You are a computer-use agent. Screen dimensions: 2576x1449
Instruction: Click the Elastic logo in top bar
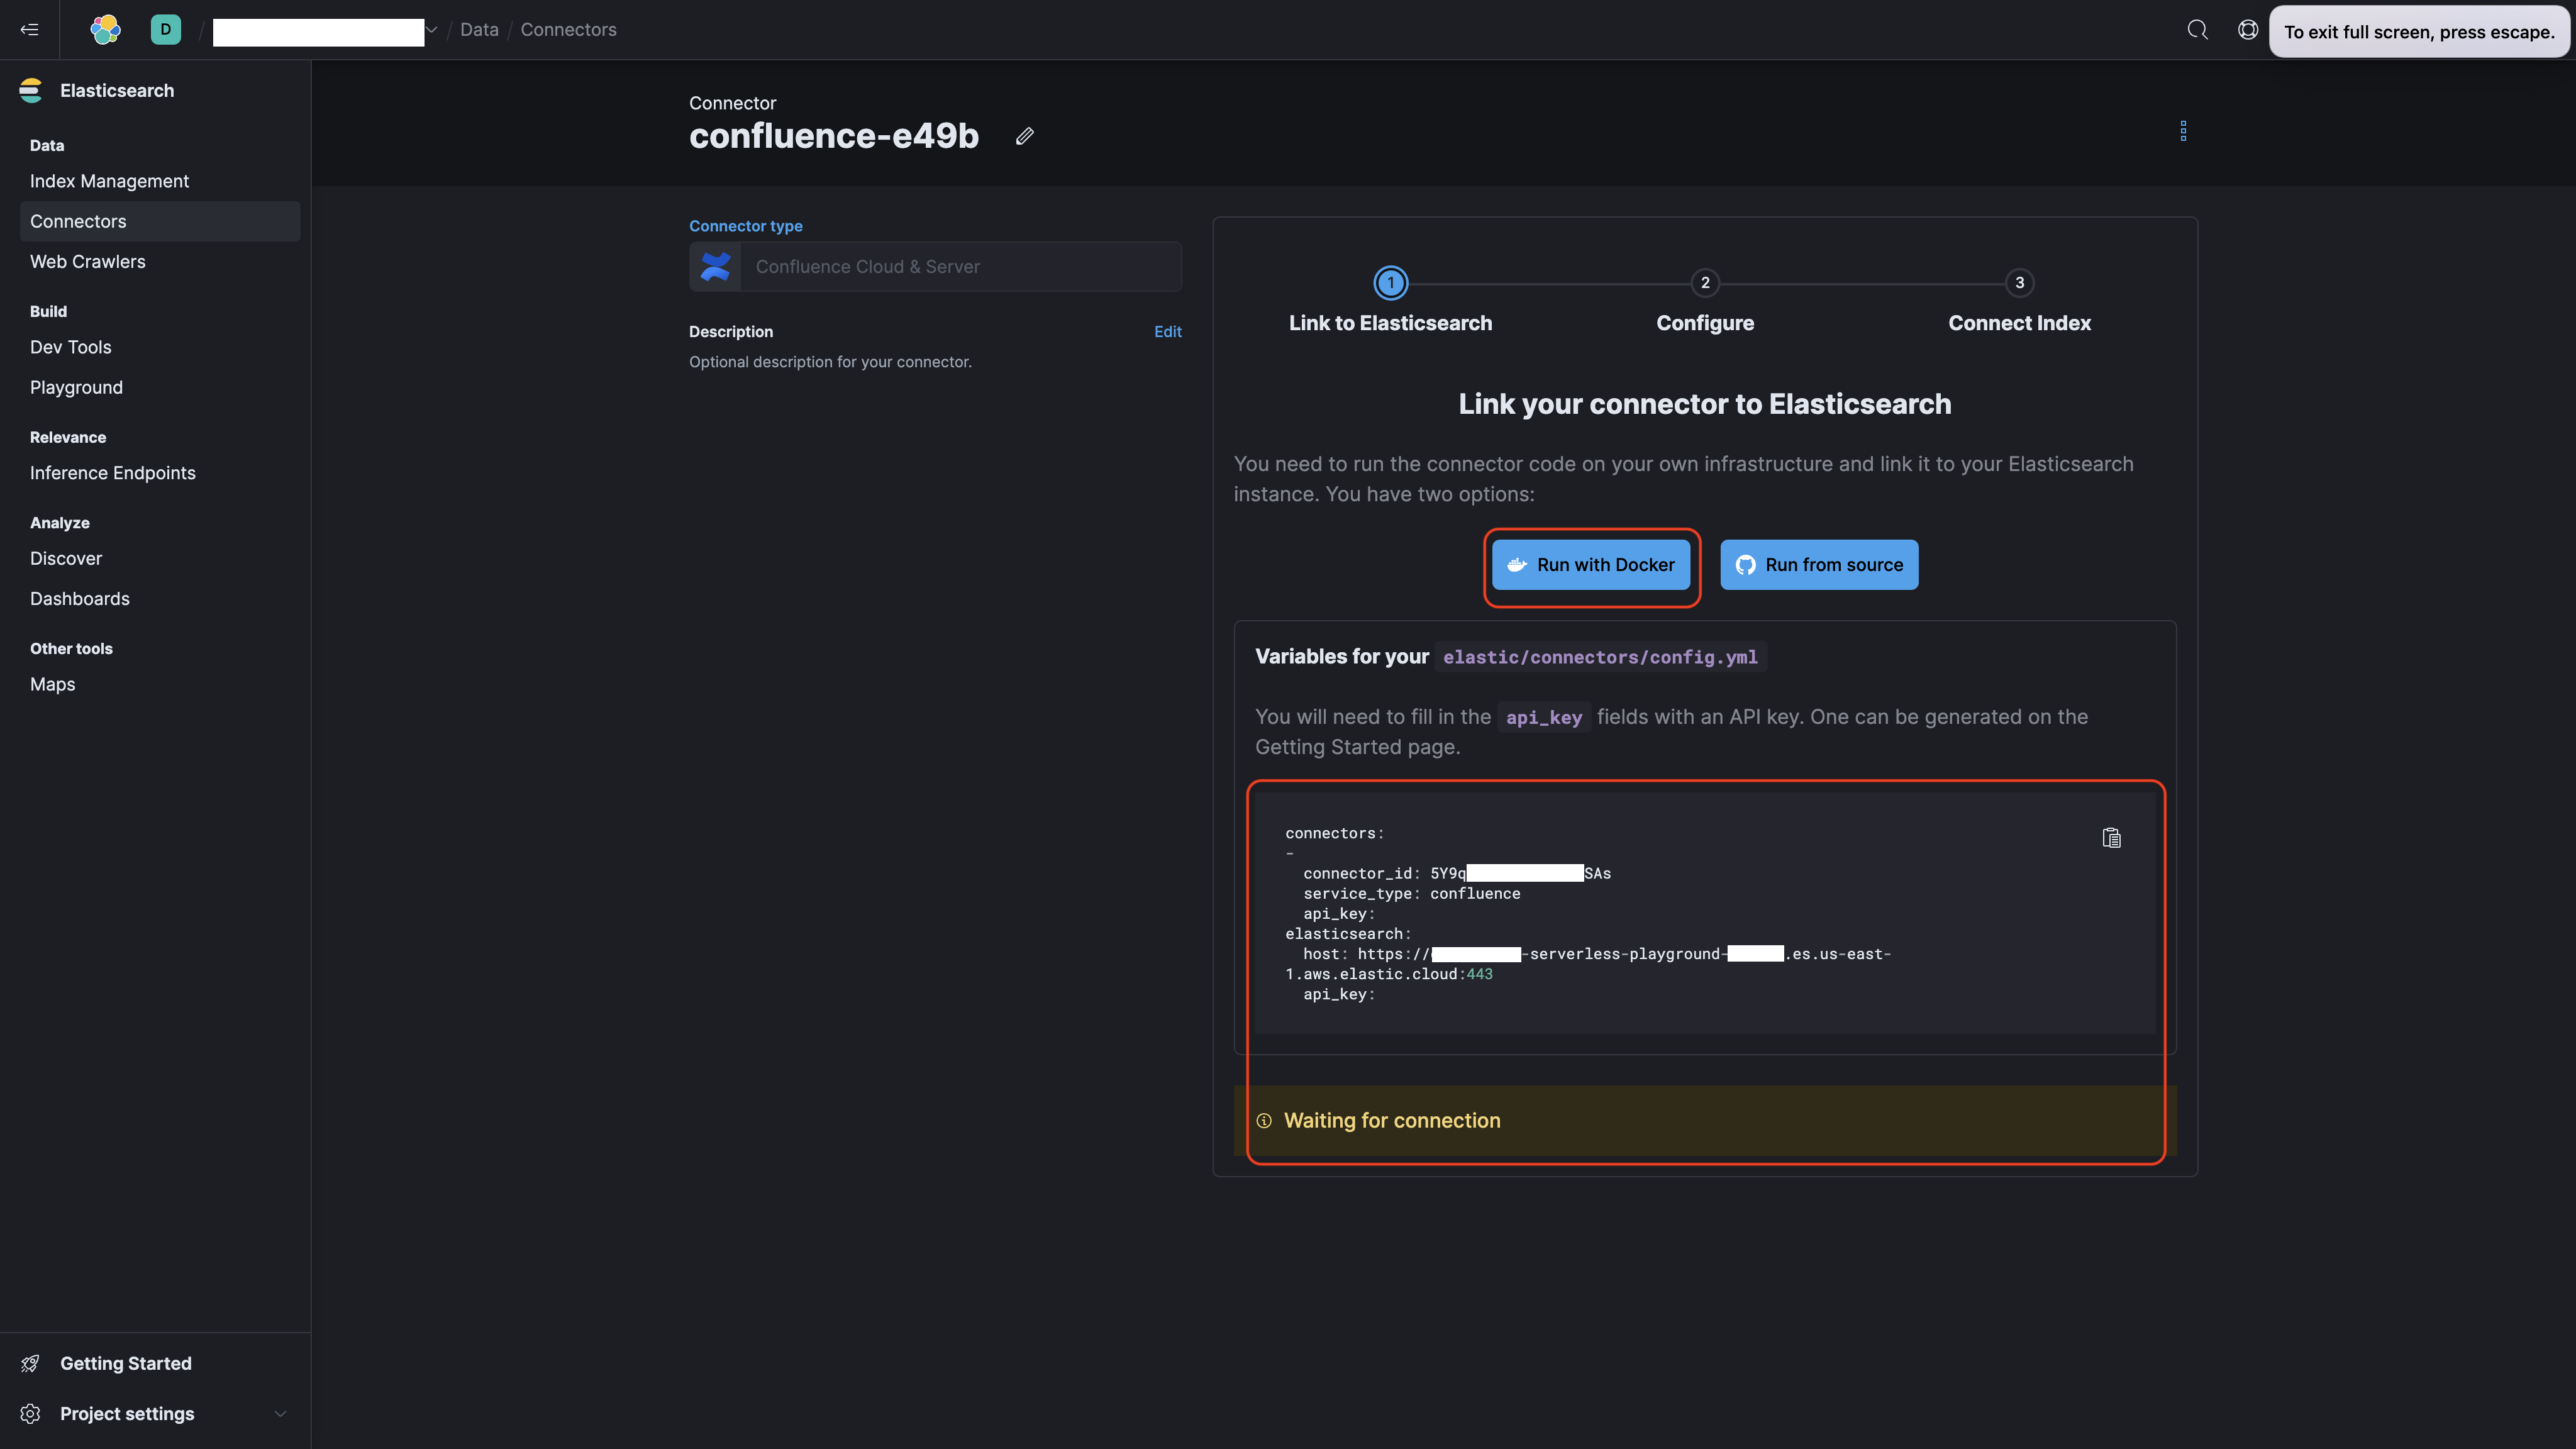tap(105, 29)
